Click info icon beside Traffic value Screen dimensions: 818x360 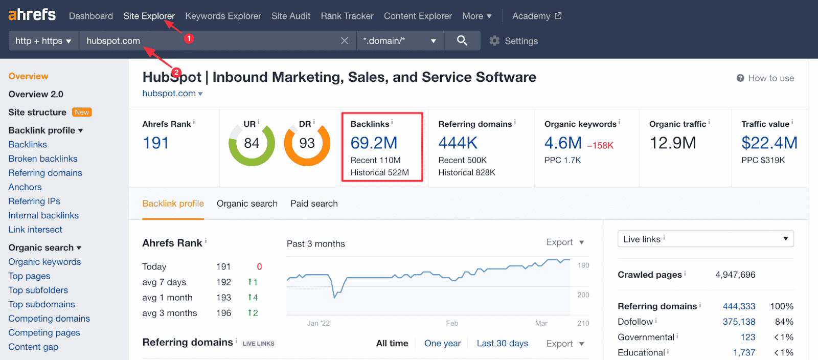coord(792,122)
